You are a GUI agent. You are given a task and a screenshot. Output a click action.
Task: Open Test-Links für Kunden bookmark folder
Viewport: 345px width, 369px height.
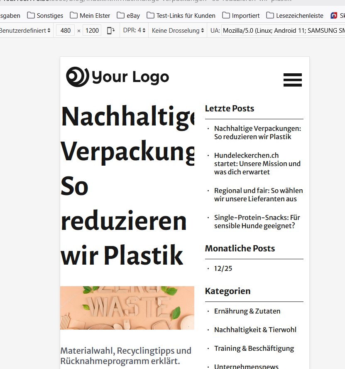[x=181, y=16]
